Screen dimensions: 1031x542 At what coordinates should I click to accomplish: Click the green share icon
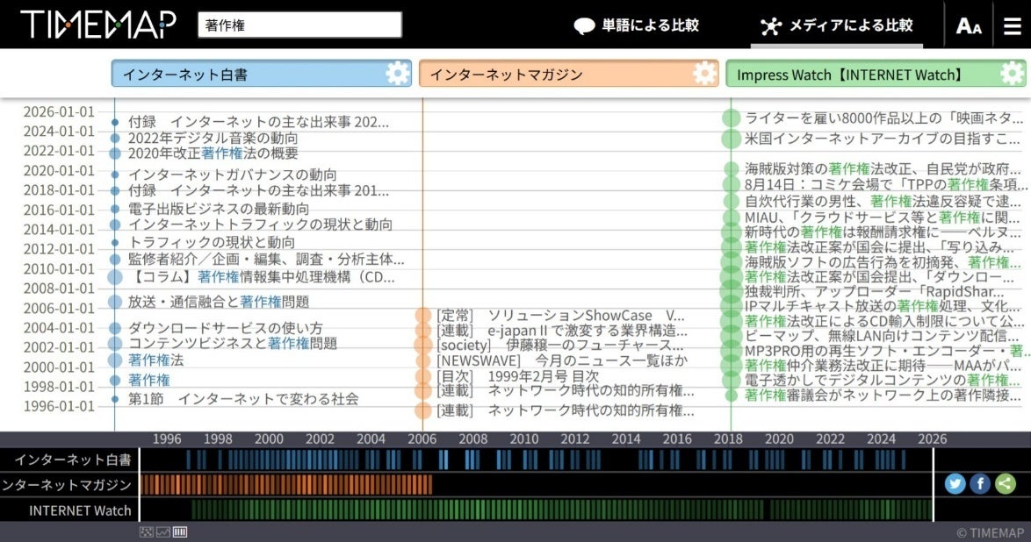(1005, 483)
